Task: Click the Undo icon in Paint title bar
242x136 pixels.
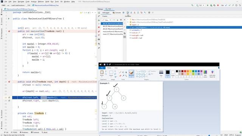Action: point(107,65)
